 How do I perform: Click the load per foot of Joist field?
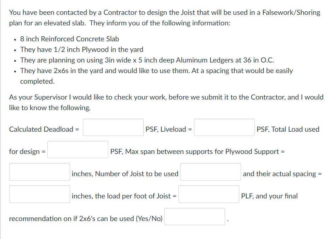coord(208,194)
